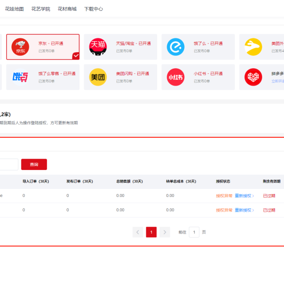Click the yellow 美团外卖 kangaroo logo
Screen dimensions: 284x284
(x=253, y=47)
